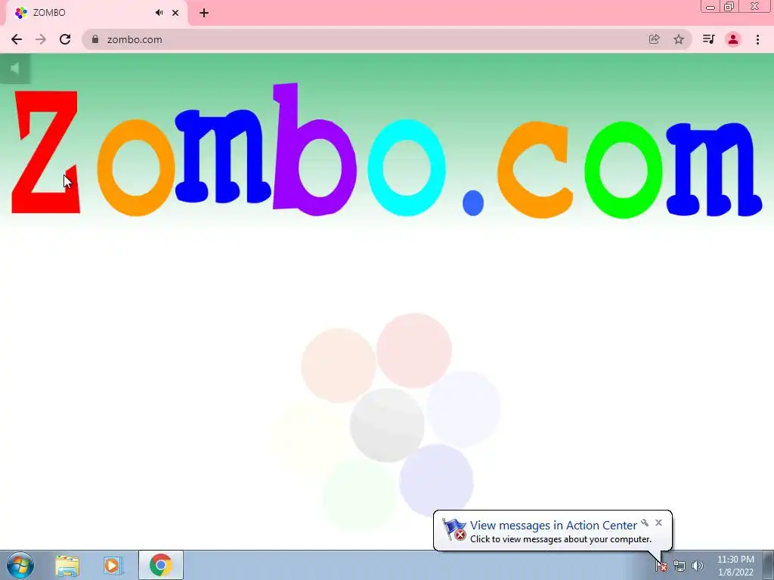Bookmark this page with the star icon
This screenshot has width=774, height=580.
point(679,39)
